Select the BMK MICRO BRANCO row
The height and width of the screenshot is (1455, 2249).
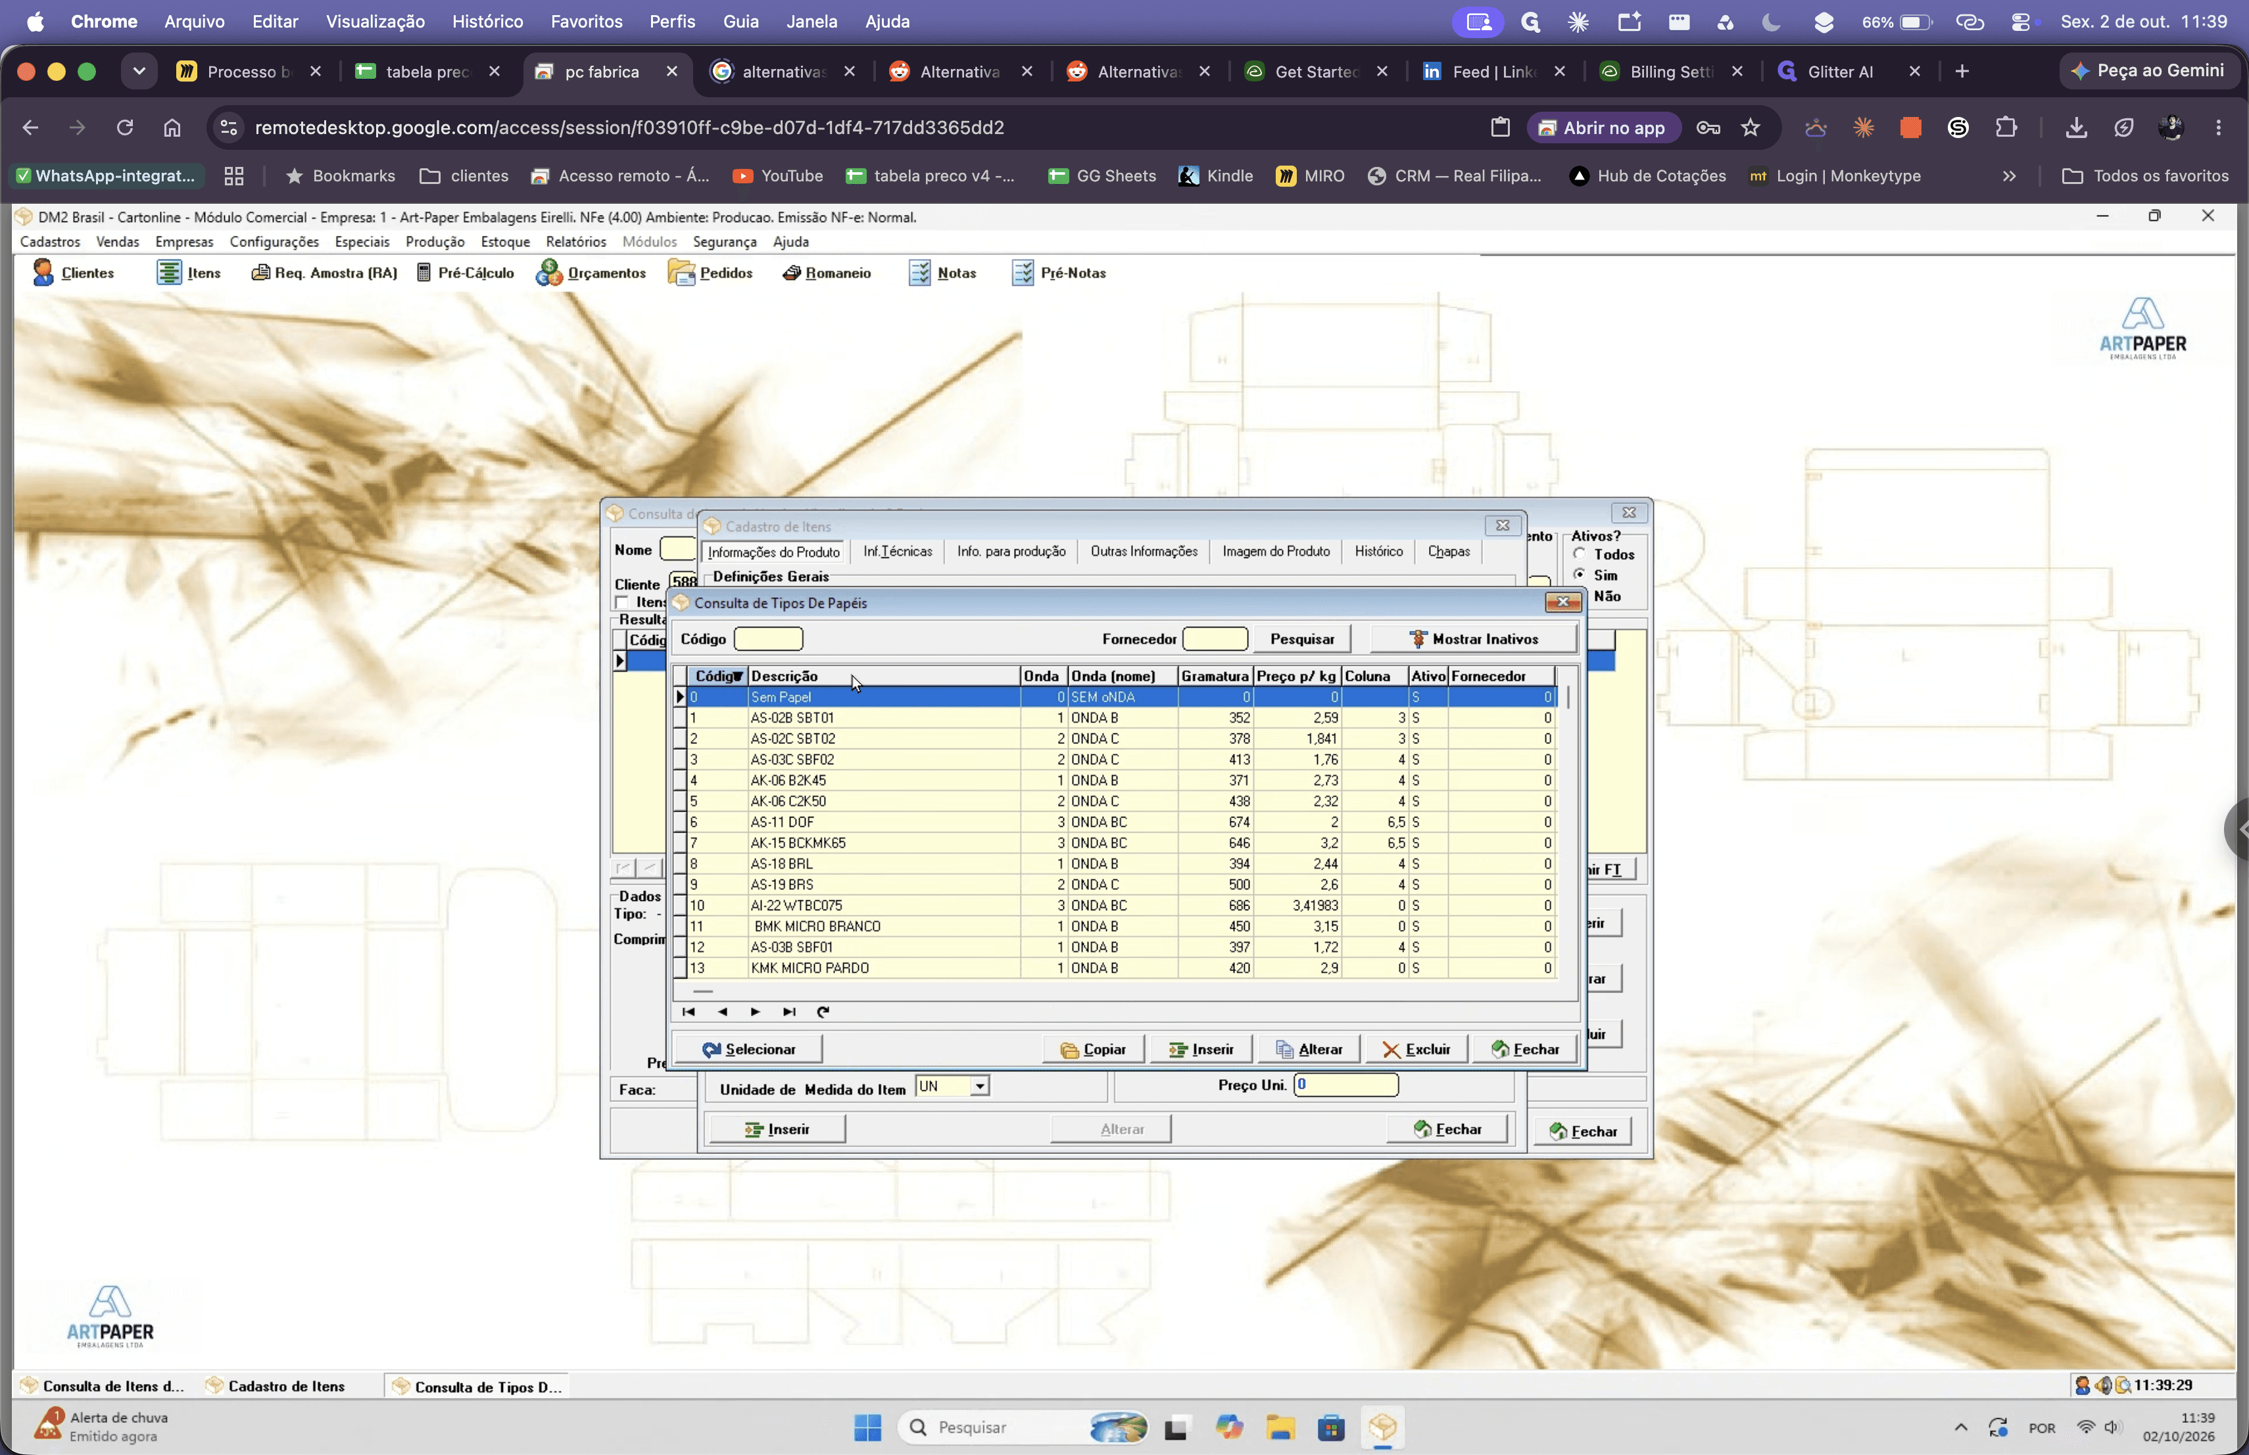click(x=1121, y=926)
